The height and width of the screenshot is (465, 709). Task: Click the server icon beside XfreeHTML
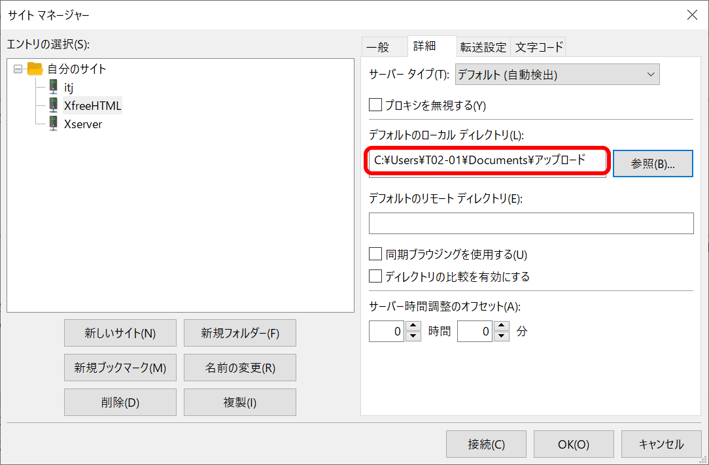point(54,105)
